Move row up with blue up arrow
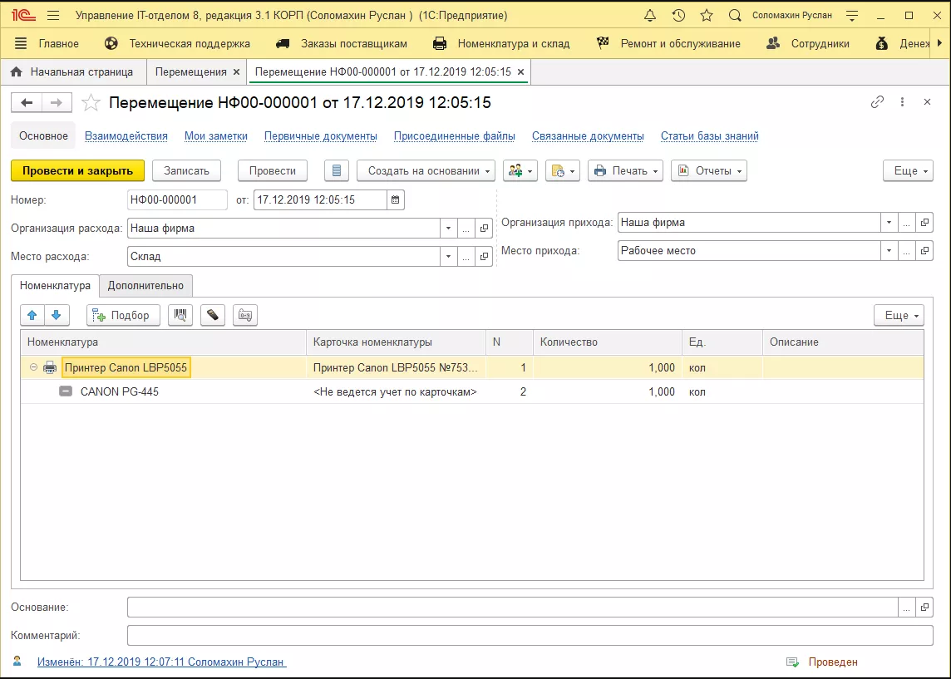The width and height of the screenshot is (951, 679). [x=32, y=315]
